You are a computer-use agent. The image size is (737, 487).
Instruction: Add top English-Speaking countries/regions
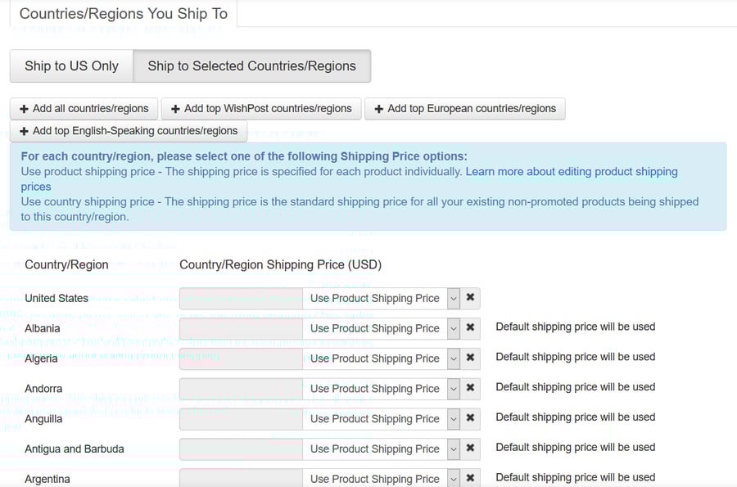(x=128, y=131)
